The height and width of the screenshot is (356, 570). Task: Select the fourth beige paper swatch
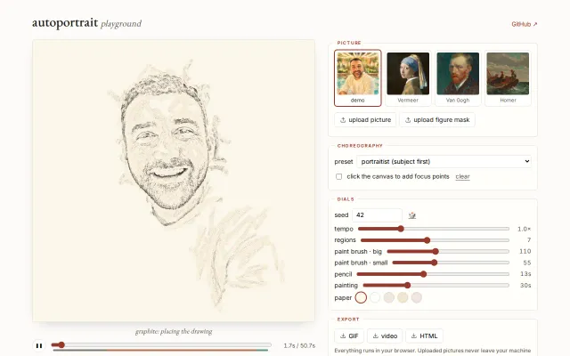coord(403,297)
